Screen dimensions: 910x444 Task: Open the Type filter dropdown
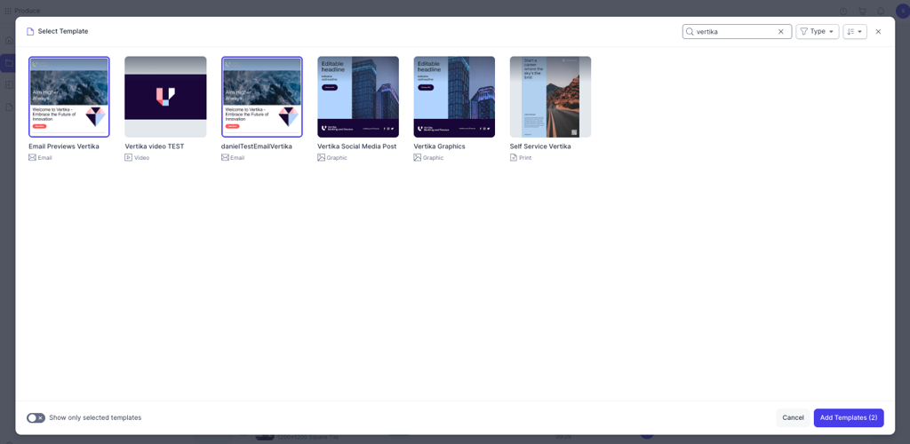(818, 32)
